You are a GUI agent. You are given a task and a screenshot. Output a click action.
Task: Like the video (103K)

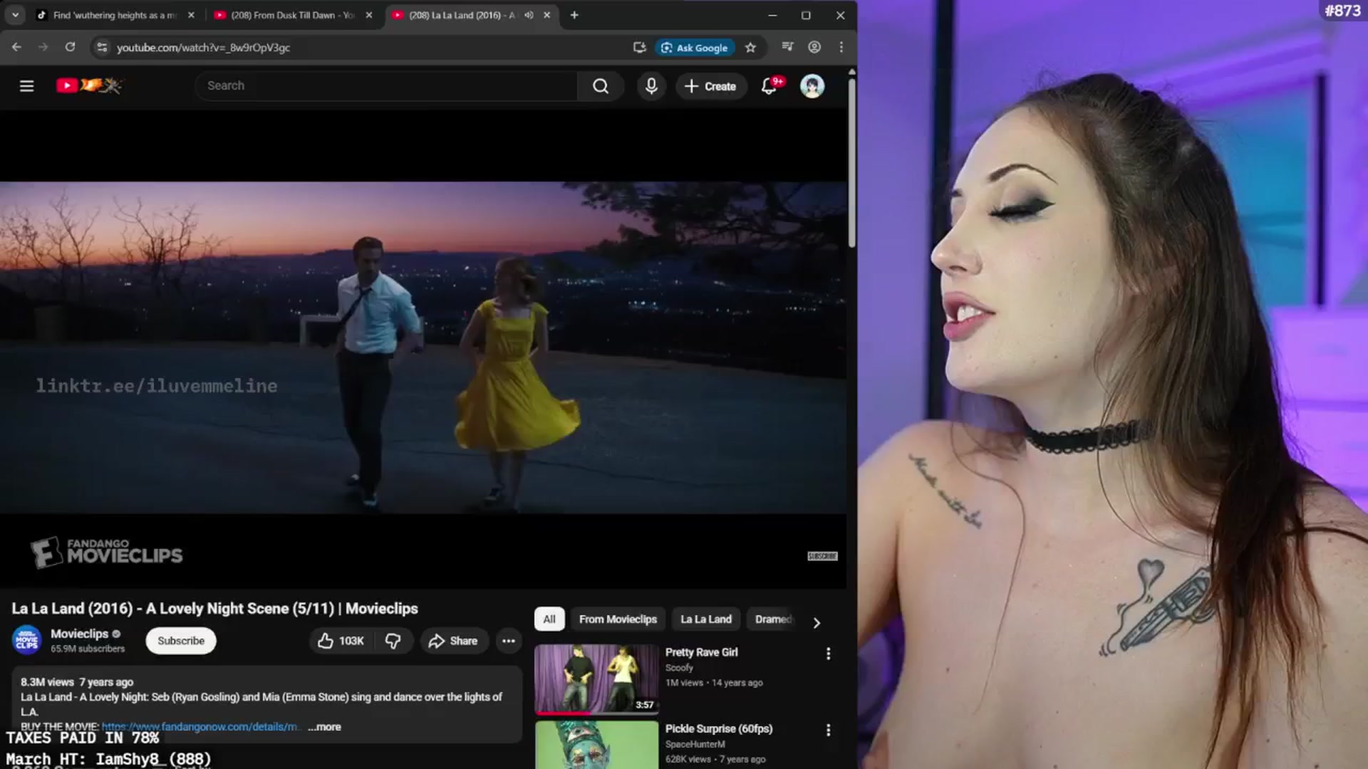[x=341, y=641]
